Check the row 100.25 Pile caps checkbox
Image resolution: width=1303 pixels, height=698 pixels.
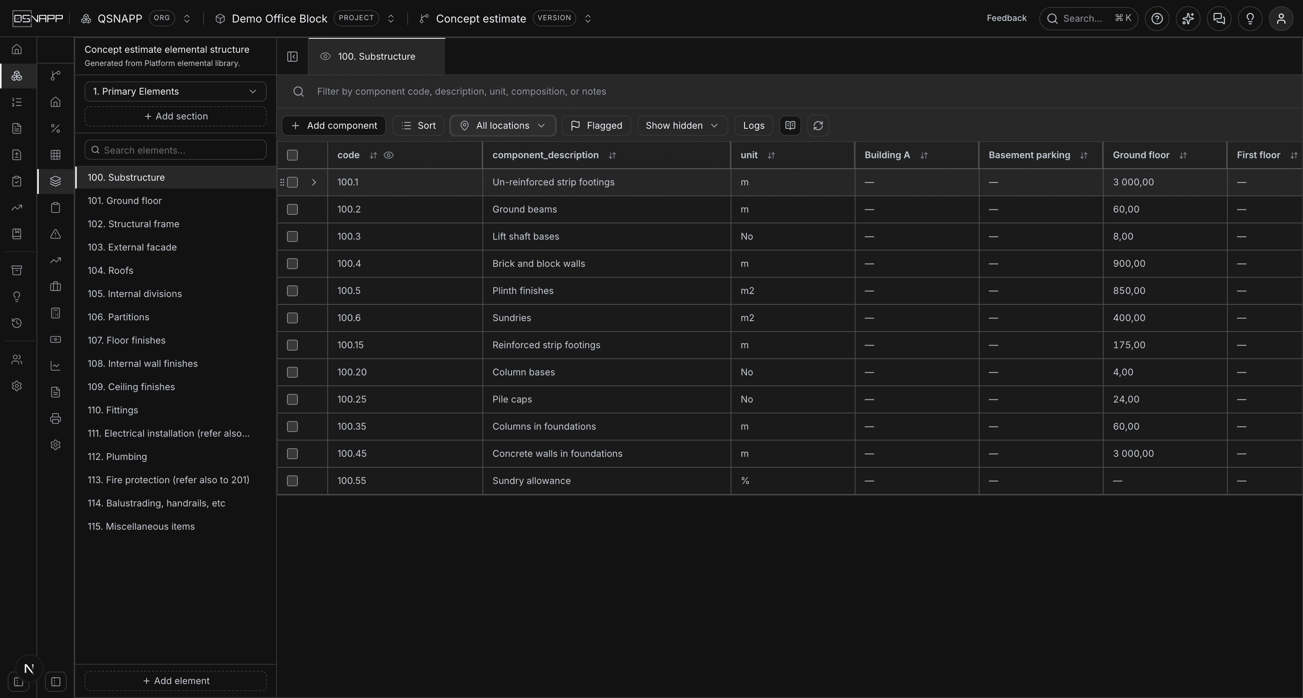pos(292,399)
